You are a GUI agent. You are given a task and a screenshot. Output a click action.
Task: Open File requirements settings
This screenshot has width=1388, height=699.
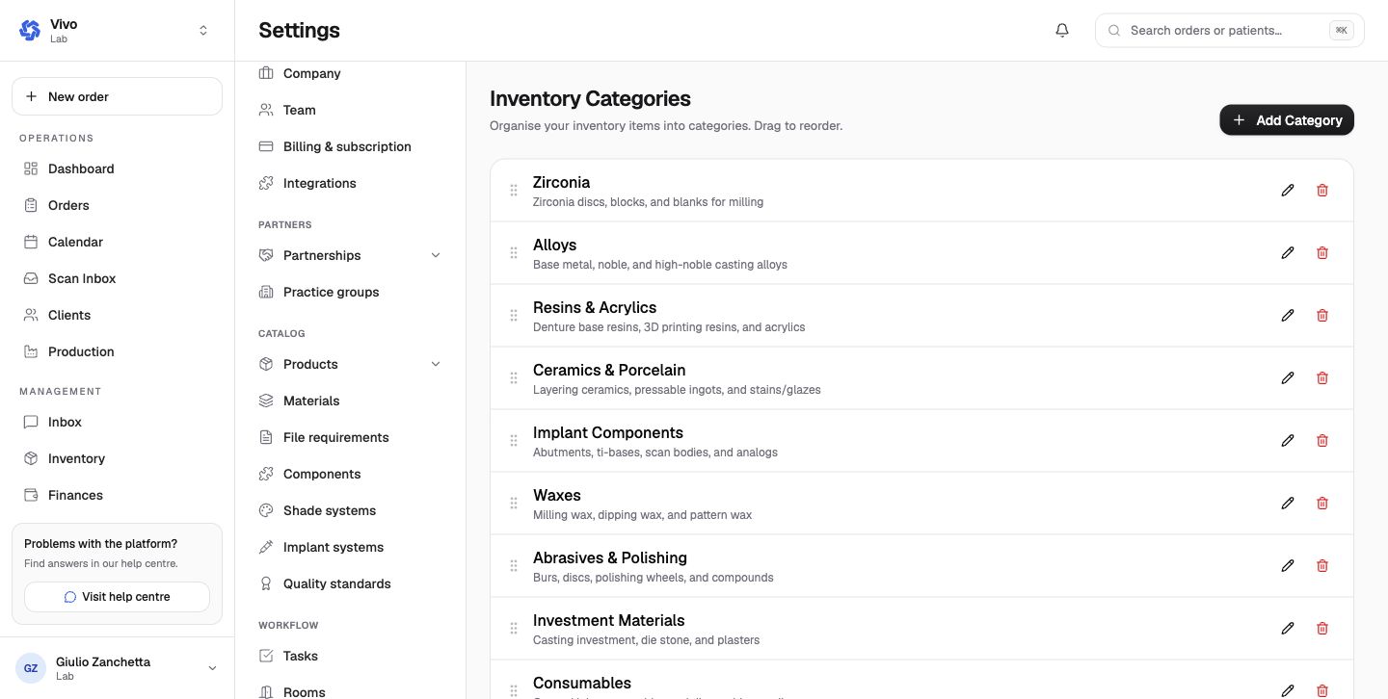point(350,437)
